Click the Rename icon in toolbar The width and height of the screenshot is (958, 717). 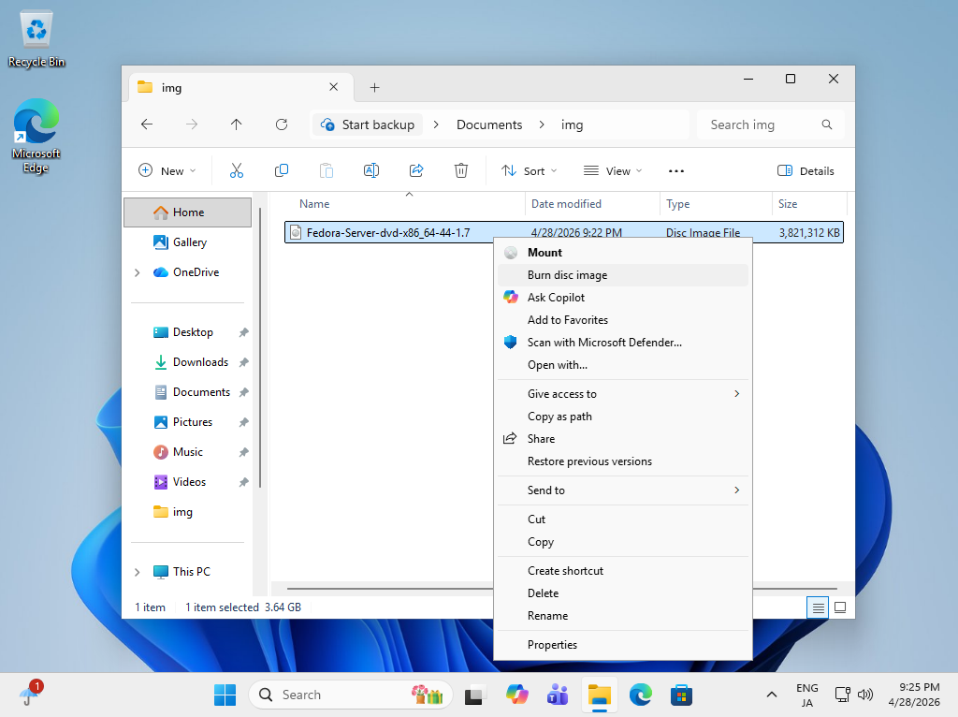[x=370, y=170]
